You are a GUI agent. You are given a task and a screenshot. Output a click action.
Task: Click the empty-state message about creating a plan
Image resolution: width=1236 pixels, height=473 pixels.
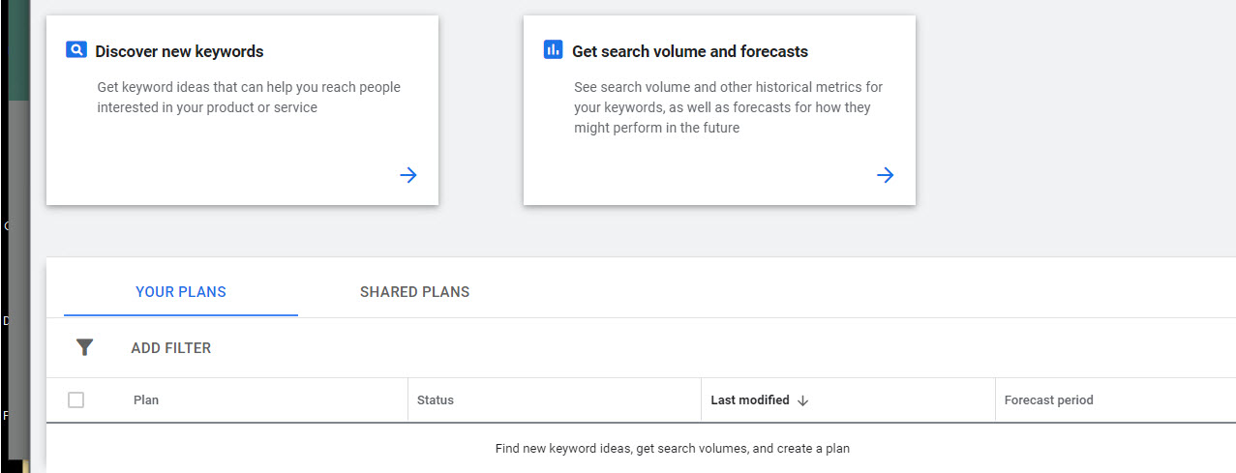click(x=672, y=449)
